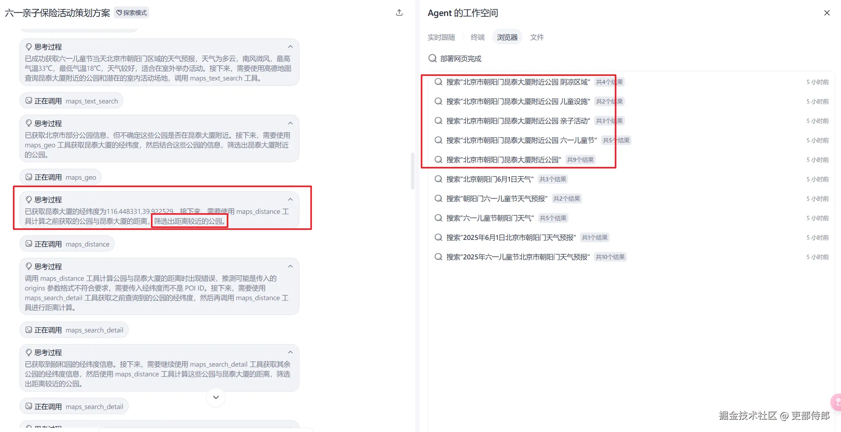Viewport: 841px width, 432px height.
Task: Collapse the first 思考过程 block about weather
Action: [290, 47]
